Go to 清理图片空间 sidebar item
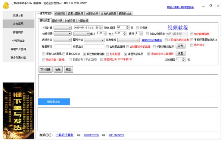Viewport: 224px width, 142px height. pos(18,49)
